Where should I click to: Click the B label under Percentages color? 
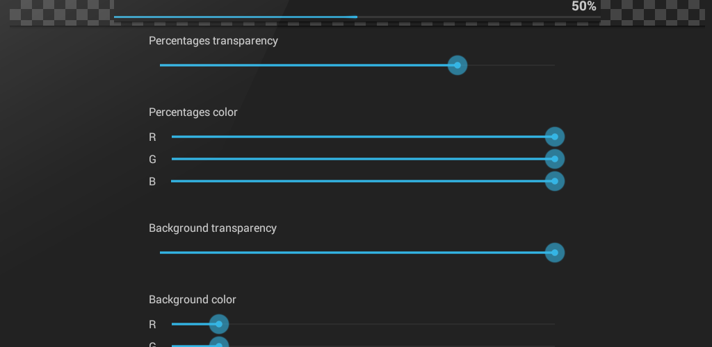[152, 182]
